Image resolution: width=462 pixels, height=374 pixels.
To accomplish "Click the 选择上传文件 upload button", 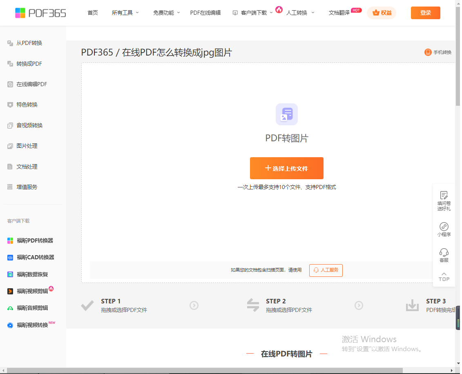I will [x=287, y=168].
